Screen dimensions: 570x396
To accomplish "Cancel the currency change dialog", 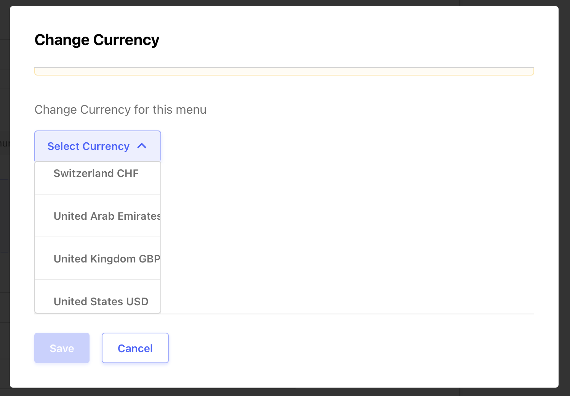I will click(x=135, y=348).
